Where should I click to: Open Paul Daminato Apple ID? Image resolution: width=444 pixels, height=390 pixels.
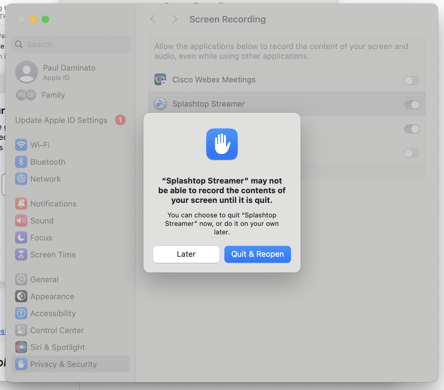(x=70, y=72)
